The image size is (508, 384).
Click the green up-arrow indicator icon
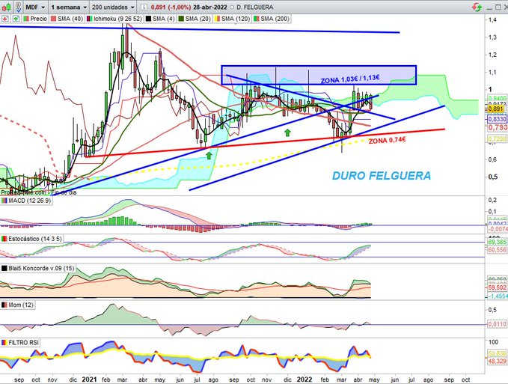coord(16,19)
